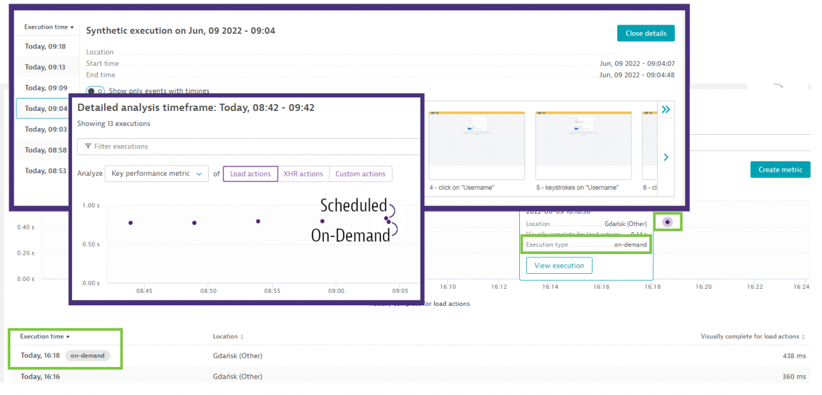Viewport: 822px width, 395px height.
Task: Click the double-chevron expand icon above screenshots
Action: (x=665, y=110)
